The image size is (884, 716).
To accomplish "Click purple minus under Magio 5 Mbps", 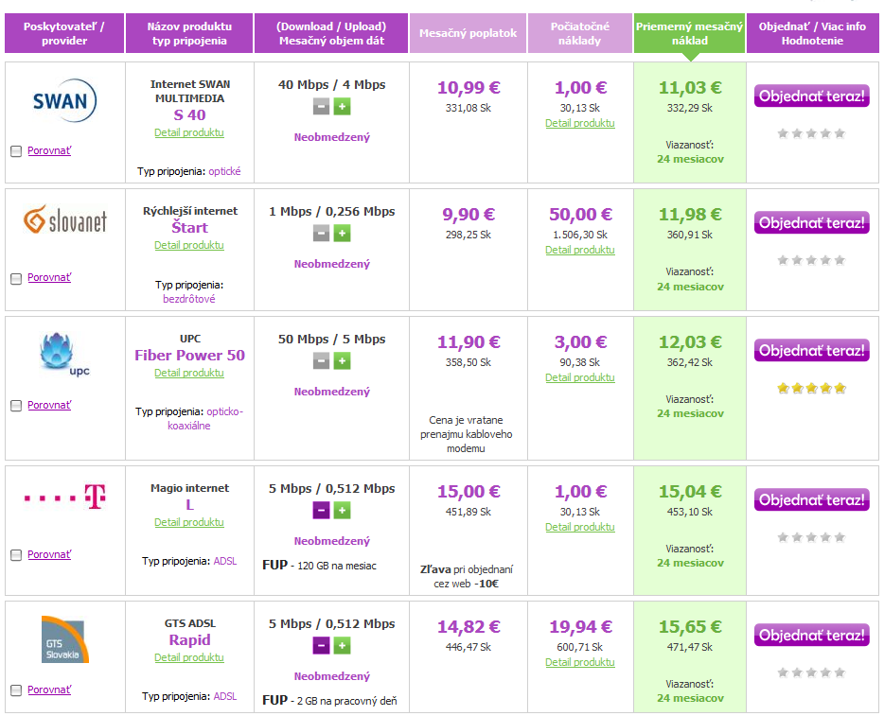I will [x=322, y=511].
